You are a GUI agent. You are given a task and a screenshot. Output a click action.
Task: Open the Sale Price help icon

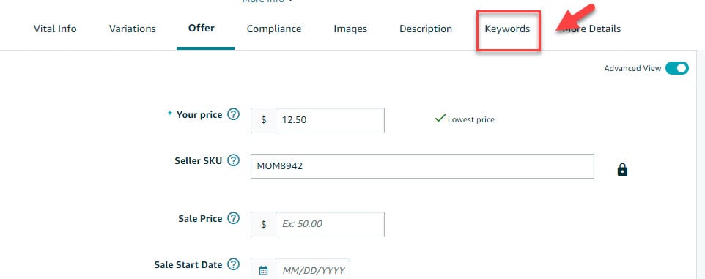coord(233,218)
